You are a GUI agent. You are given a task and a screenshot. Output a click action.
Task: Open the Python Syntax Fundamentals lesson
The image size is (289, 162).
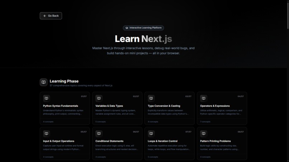point(65,108)
